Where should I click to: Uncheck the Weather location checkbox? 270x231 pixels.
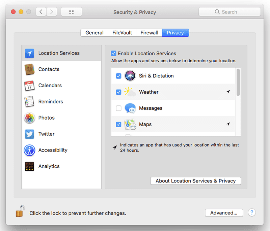click(118, 92)
